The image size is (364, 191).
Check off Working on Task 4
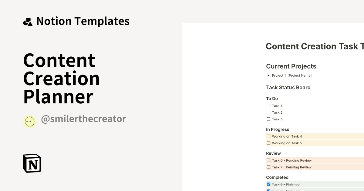[x=269, y=136]
